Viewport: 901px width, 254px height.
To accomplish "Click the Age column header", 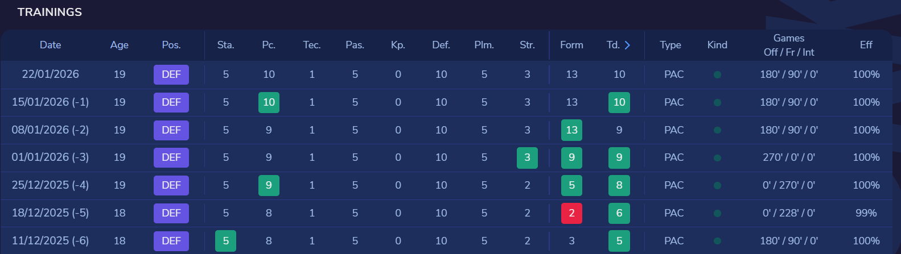I will click(120, 45).
